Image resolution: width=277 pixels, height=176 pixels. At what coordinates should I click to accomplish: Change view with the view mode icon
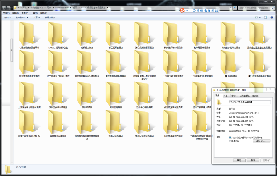(256, 18)
